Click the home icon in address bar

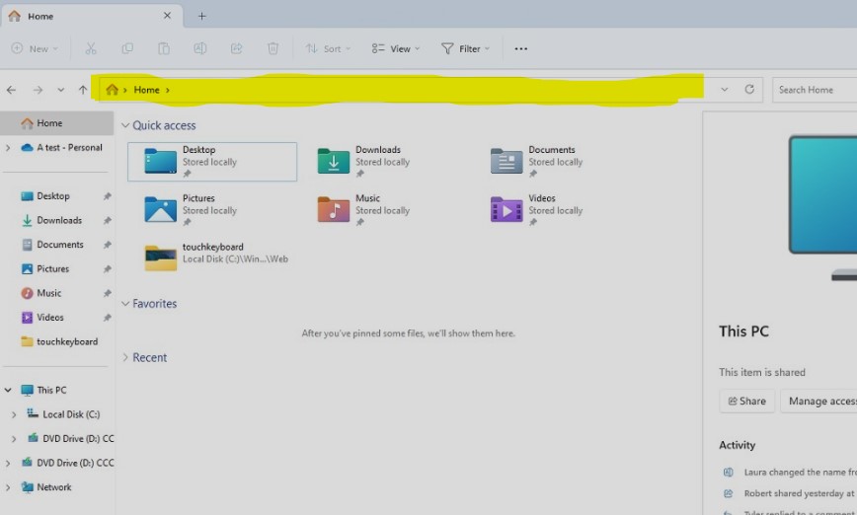click(x=112, y=90)
